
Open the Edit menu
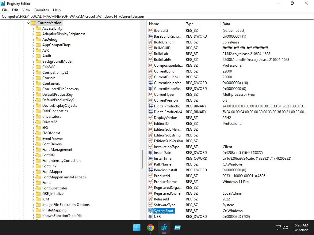(x=15, y=10)
